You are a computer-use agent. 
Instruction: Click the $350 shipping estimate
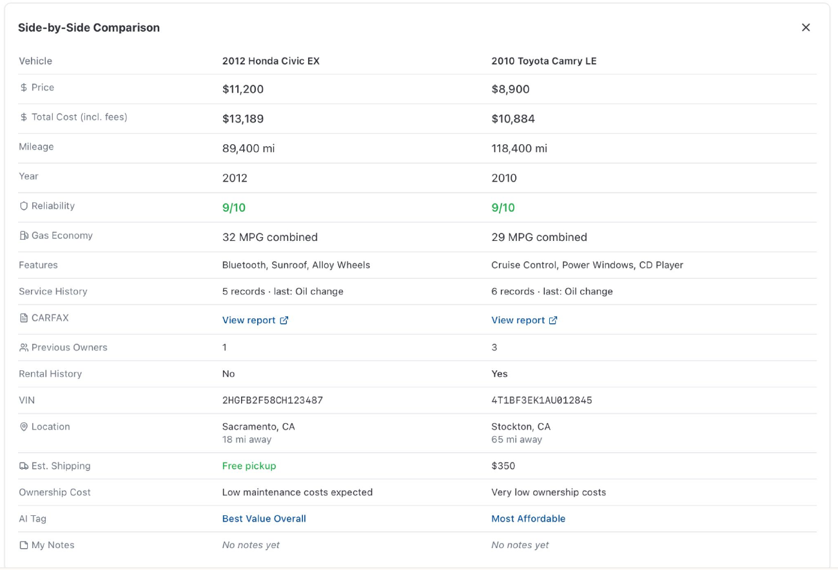pyautogui.click(x=503, y=466)
